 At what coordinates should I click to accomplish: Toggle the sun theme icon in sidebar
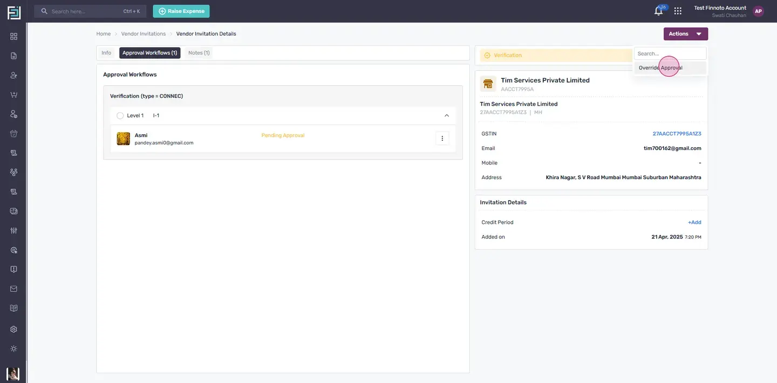pyautogui.click(x=13, y=348)
